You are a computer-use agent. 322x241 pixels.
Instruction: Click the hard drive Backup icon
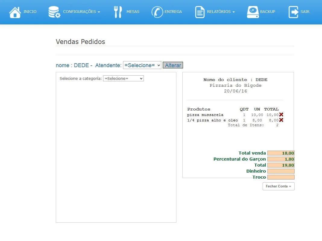pyautogui.click(x=253, y=12)
